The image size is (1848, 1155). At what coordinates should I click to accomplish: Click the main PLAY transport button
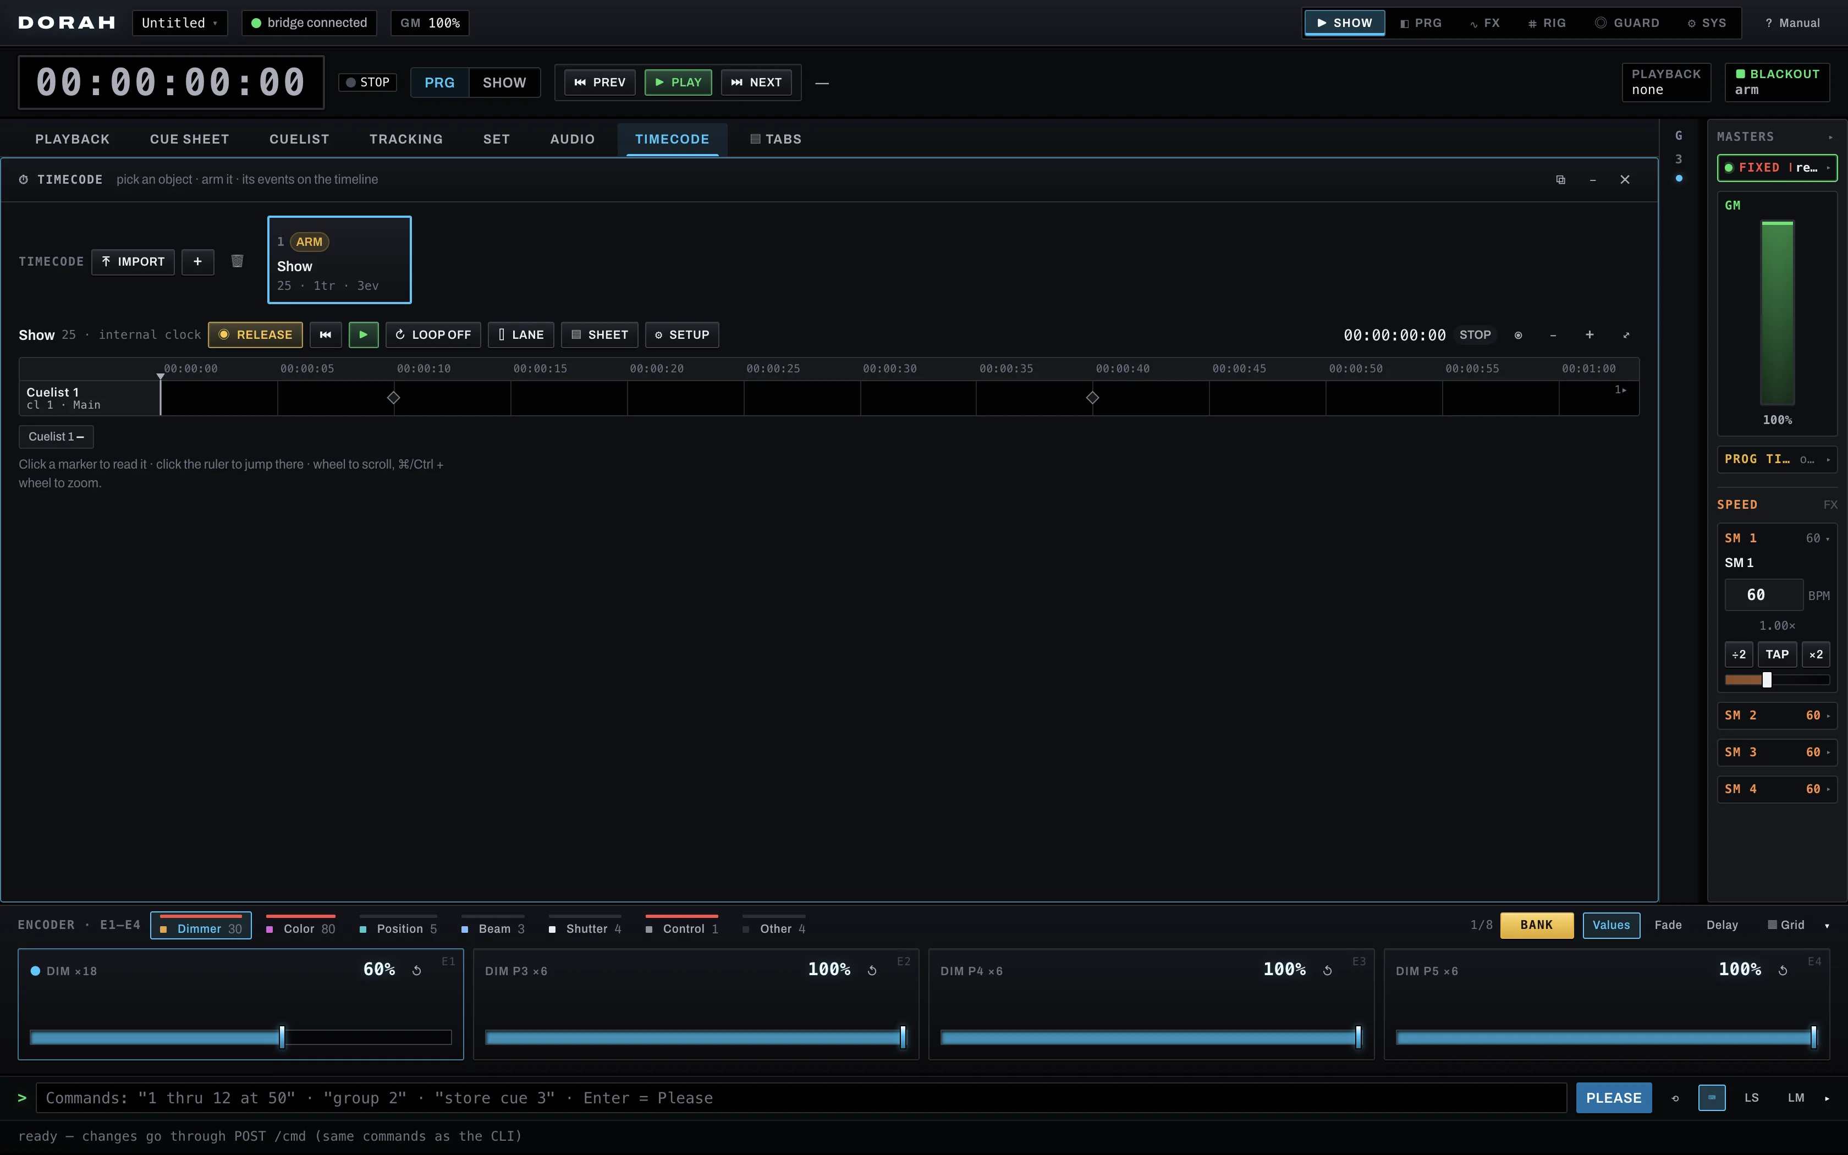[x=678, y=82]
